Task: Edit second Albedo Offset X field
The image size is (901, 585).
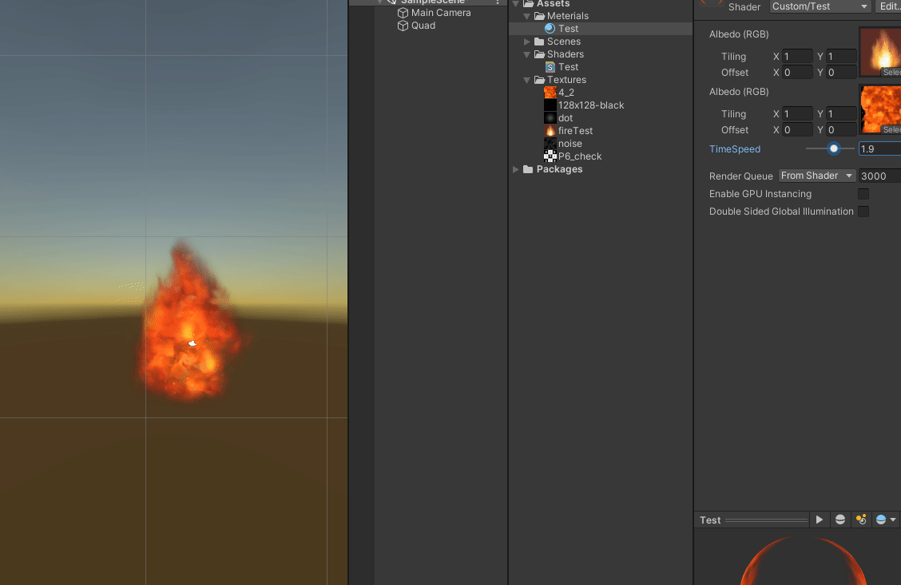Action: tap(798, 130)
